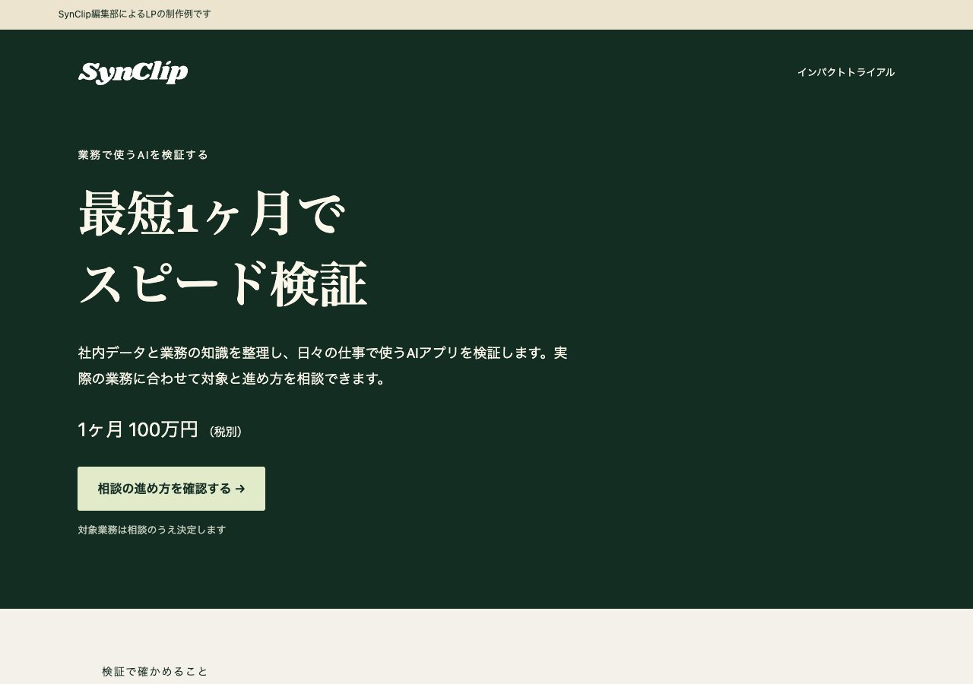Click the SynClip logo
The image size is (973, 684).
133,72
